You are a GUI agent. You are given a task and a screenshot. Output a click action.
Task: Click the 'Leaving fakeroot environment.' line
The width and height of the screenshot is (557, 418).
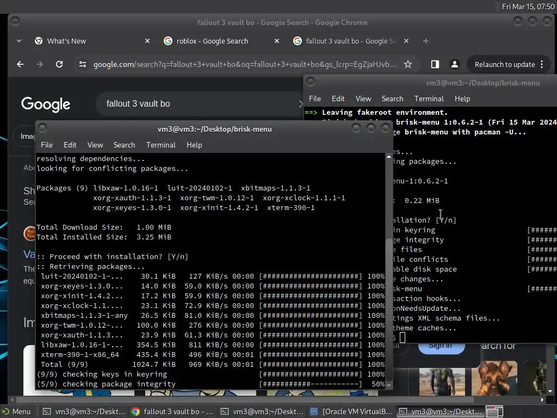[385, 112]
